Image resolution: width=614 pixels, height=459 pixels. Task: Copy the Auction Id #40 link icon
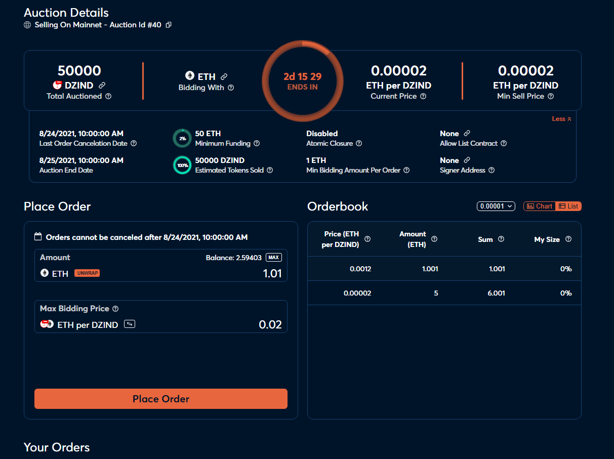point(169,25)
